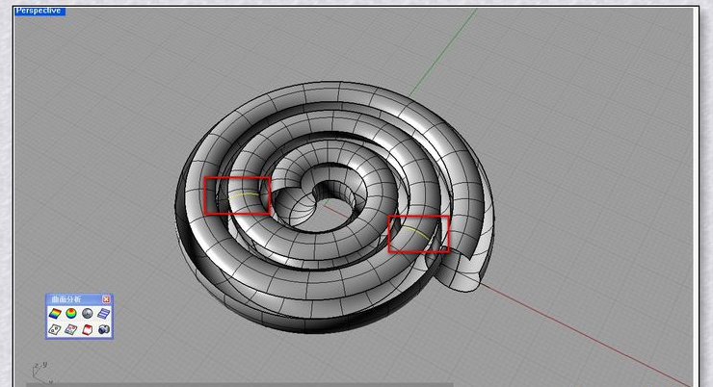Click the surface icon with two circles

tap(55, 329)
